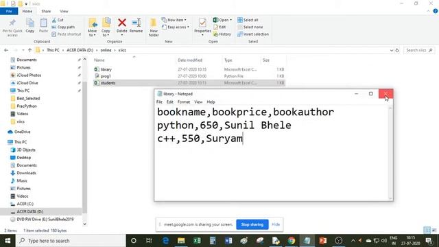Click online in the address path

tap(106, 50)
